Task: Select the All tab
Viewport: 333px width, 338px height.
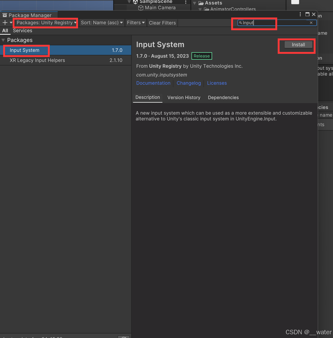Action: (5, 31)
